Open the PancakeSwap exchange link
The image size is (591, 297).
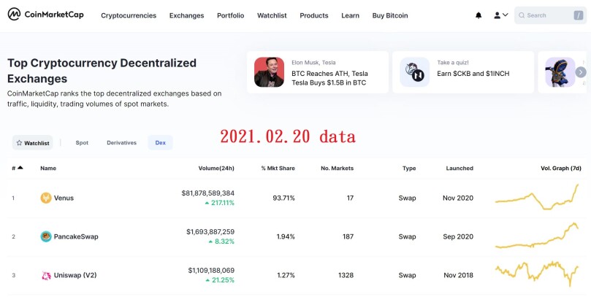coord(76,236)
